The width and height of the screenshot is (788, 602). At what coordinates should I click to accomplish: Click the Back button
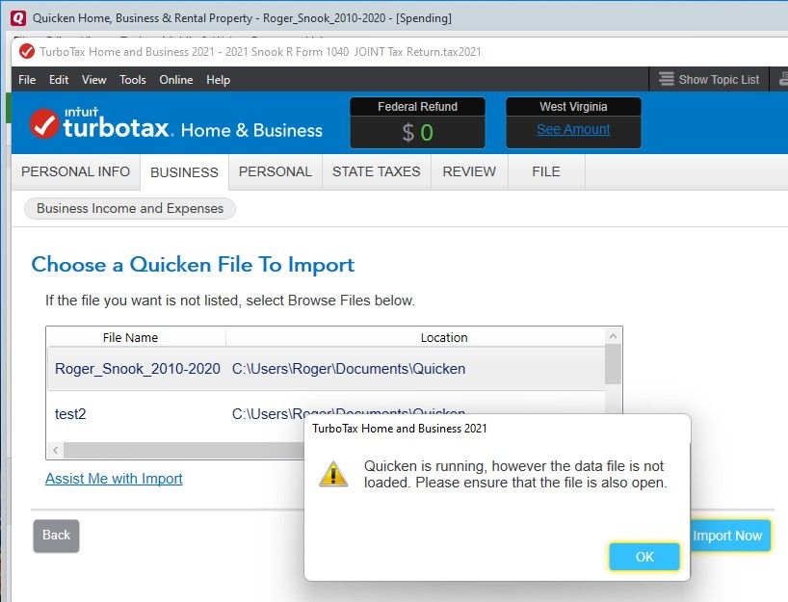pos(56,536)
